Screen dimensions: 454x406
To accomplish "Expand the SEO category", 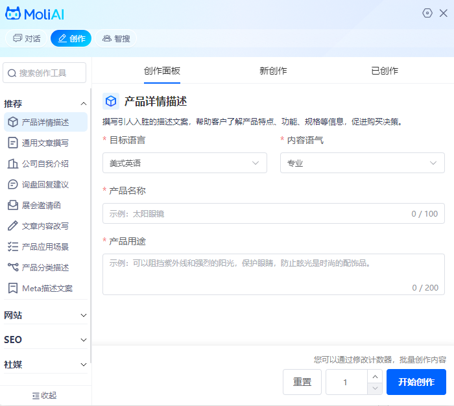I will pyautogui.click(x=45, y=340).
